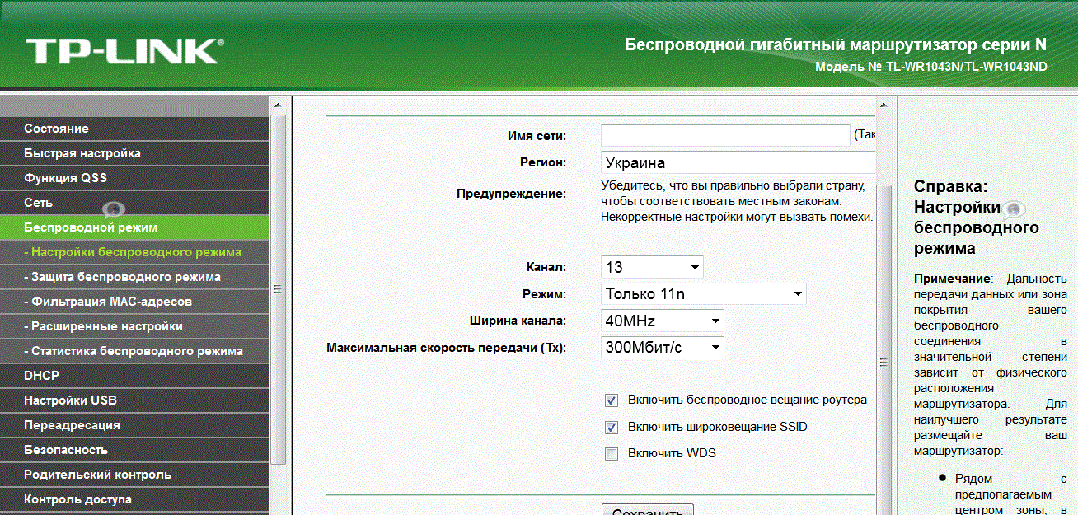The image size is (1078, 515).
Task: Enable the router wireless broadcast checkbox
Action: (x=612, y=400)
